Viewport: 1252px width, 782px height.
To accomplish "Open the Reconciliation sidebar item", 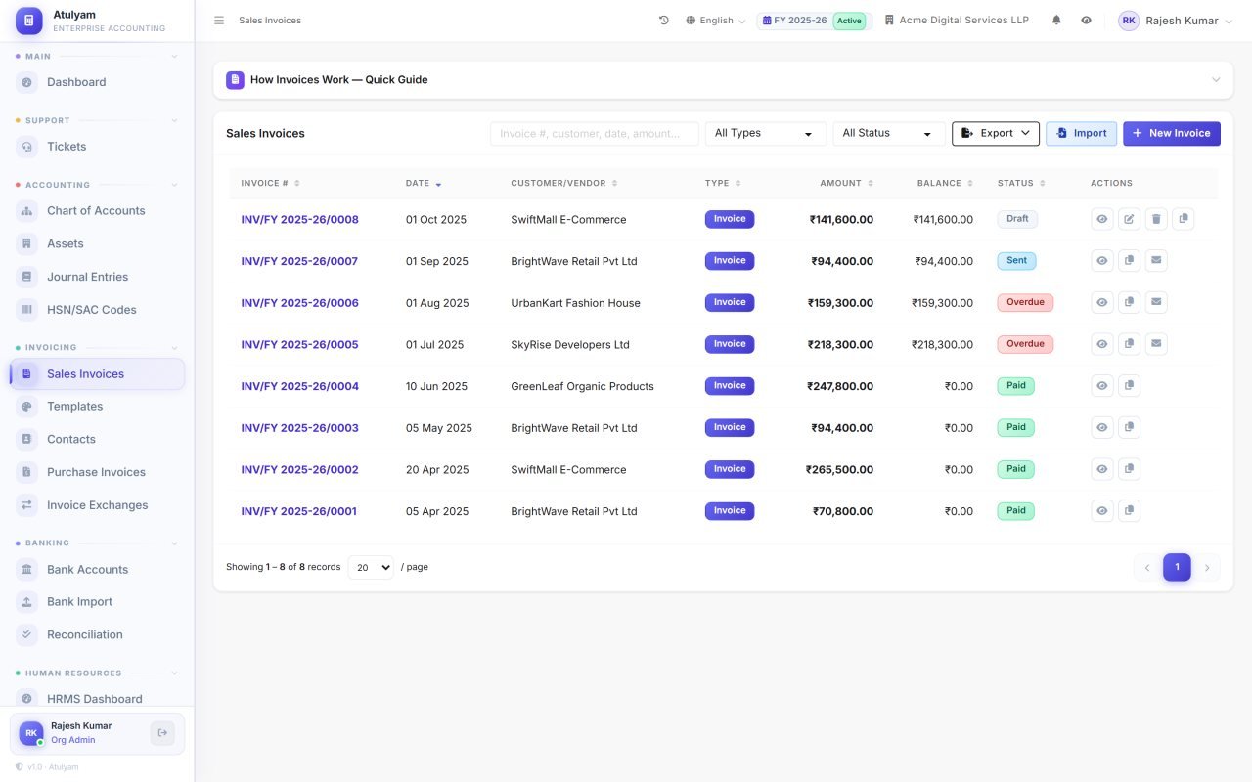I will [x=96, y=634].
